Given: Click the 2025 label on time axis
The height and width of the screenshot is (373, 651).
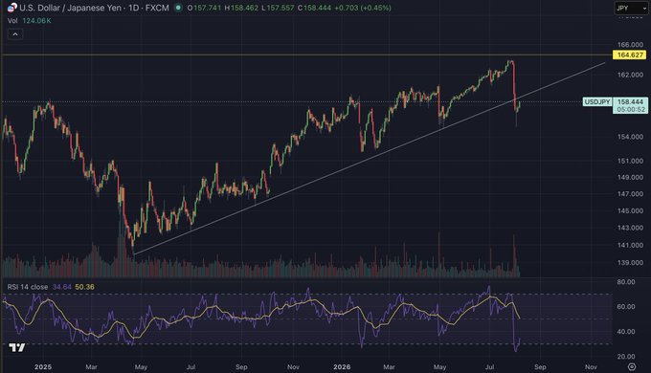Looking at the screenshot, I should (x=43, y=366).
